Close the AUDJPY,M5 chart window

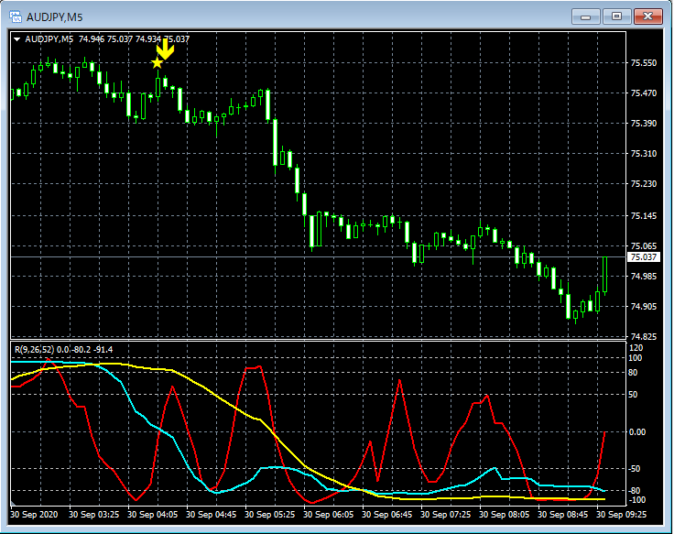(648, 16)
